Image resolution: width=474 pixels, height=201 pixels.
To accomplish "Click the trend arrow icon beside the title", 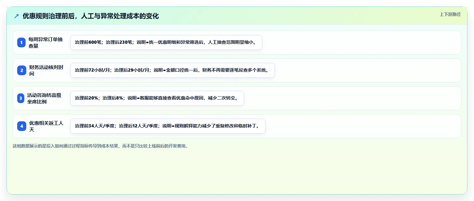I will [x=17, y=16].
